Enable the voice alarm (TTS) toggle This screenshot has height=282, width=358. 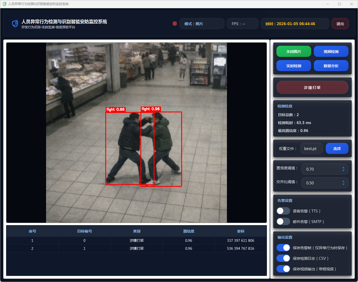[x=283, y=211]
